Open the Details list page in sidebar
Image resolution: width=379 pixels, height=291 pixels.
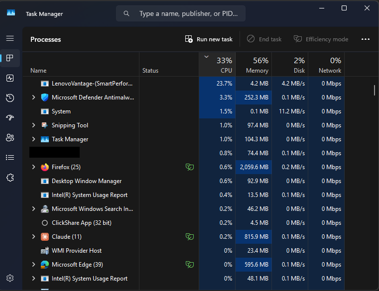pyautogui.click(x=10, y=158)
